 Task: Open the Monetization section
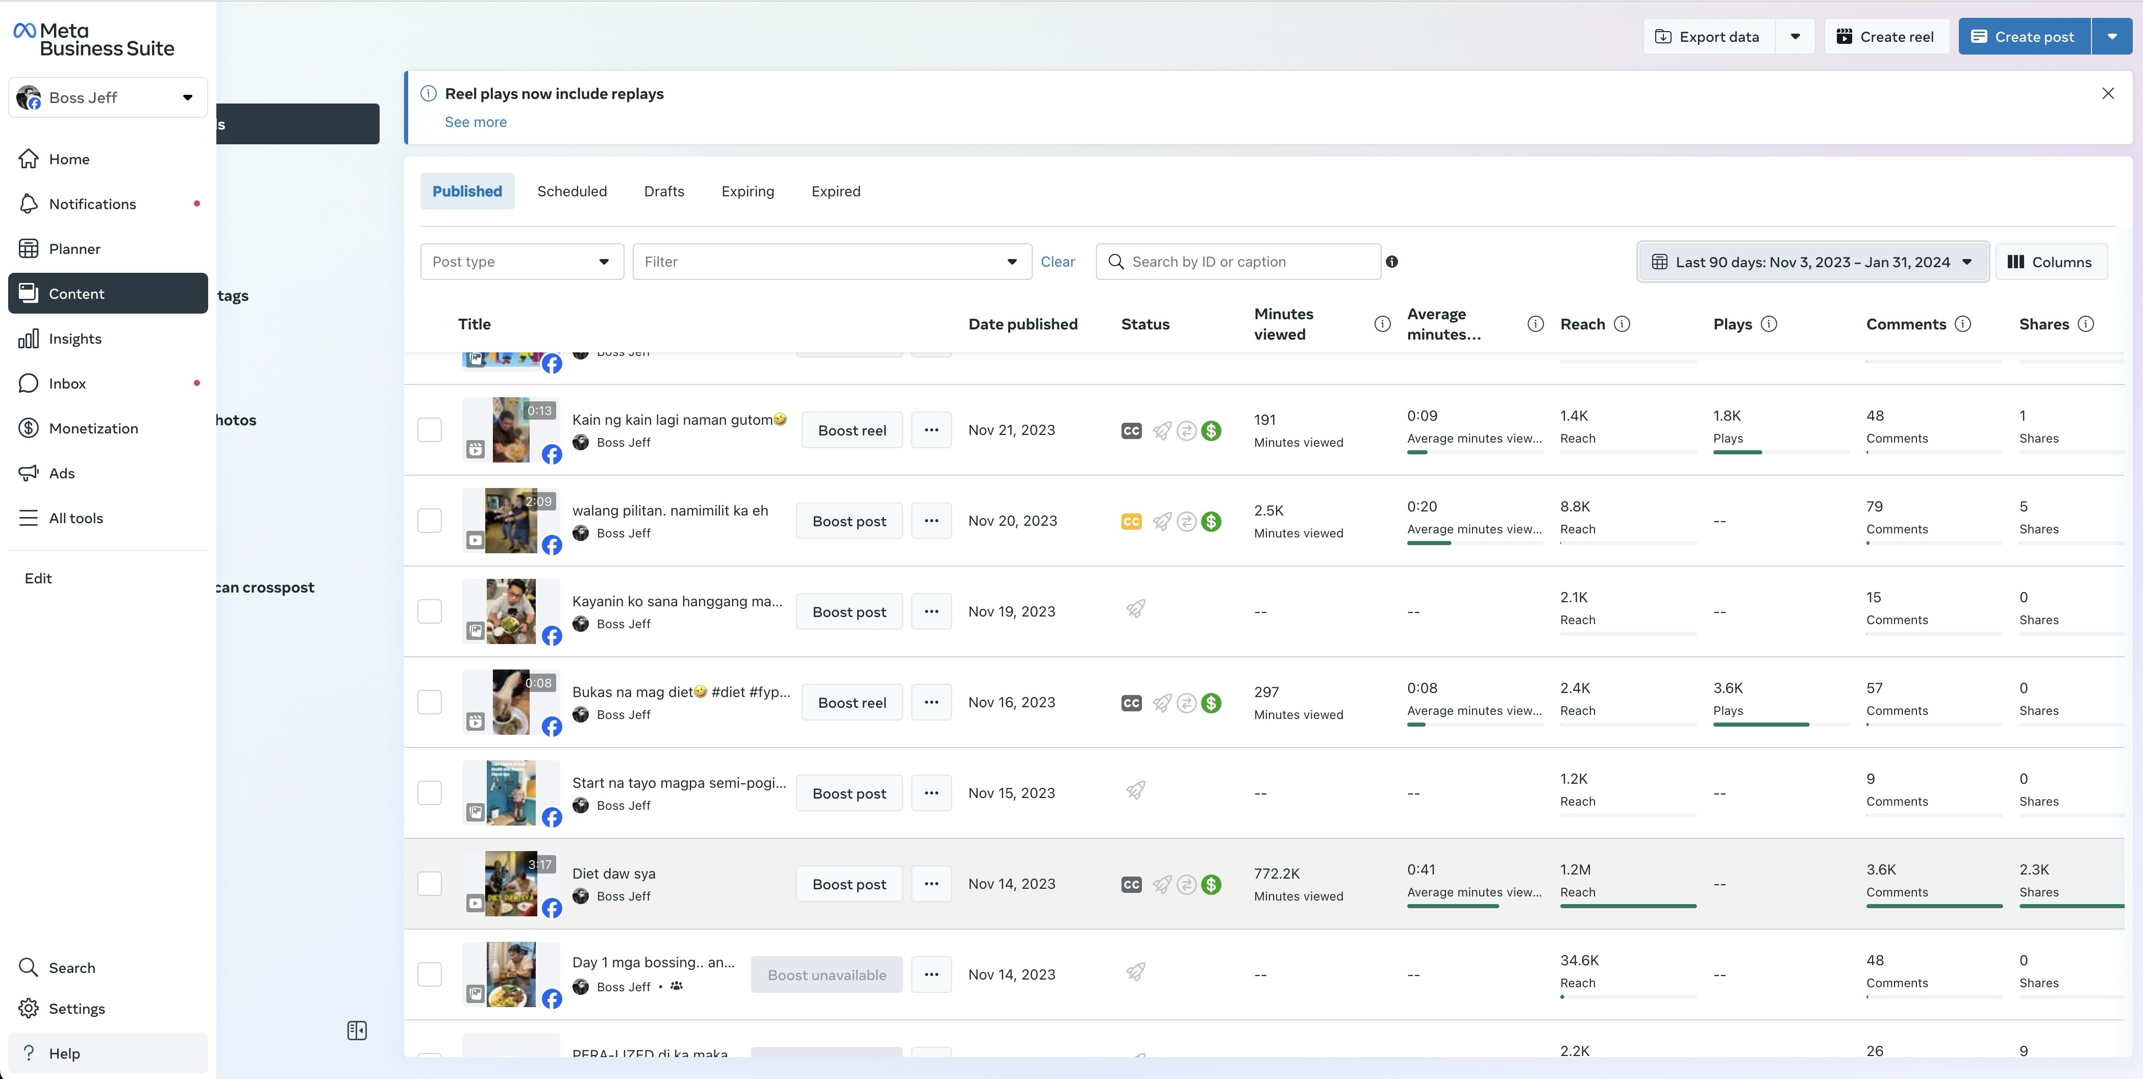tap(93, 428)
